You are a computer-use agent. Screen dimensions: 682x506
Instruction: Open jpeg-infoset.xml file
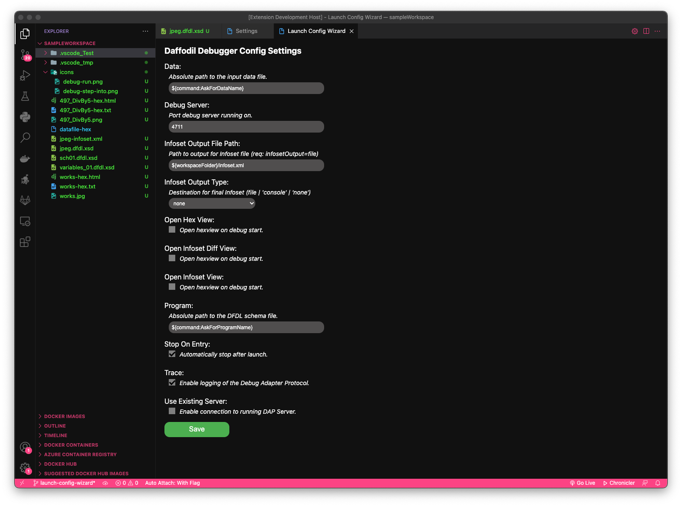(95, 139)
